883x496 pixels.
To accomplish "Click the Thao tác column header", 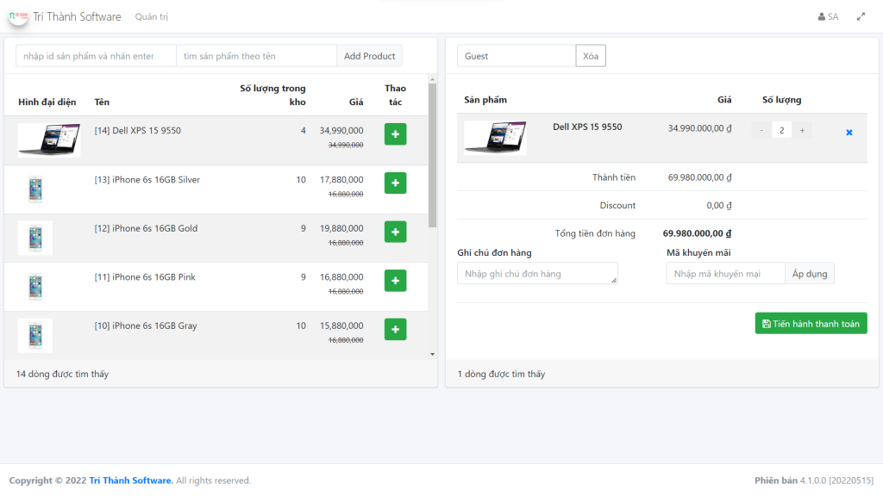I will pyautogui.click(x=395, y=95).
